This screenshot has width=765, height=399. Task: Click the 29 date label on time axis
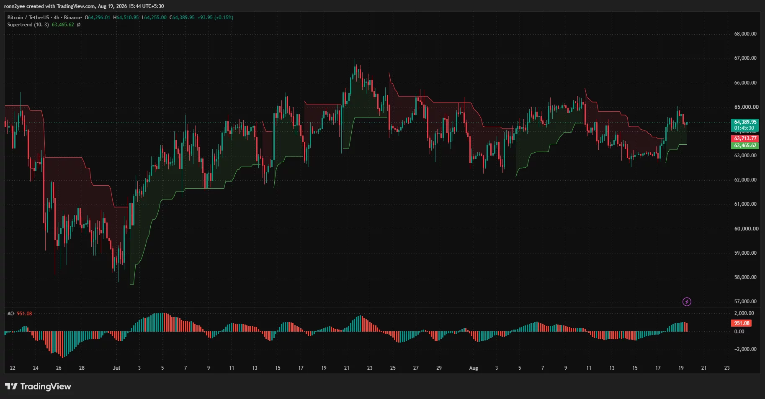coord(439,368)
